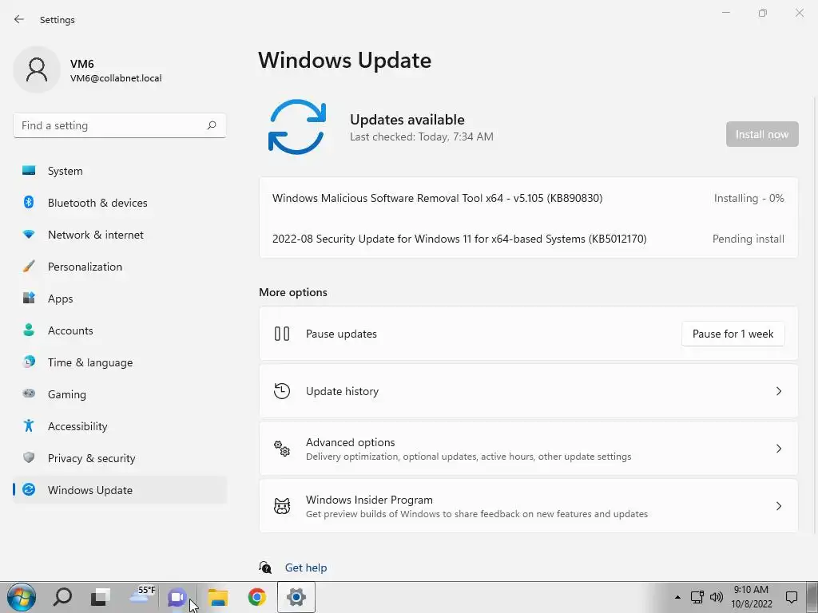Expand Advanced options chevron
This screenshot has width=818, height=613.
[x=778, y=449]
